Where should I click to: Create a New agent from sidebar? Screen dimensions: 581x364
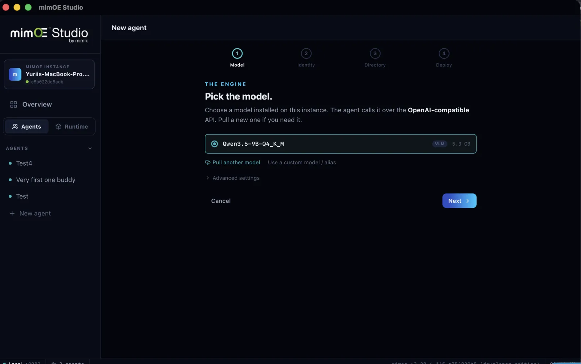point(31,213)
